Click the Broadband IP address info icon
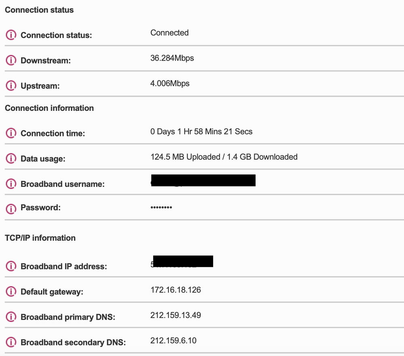 [x=11, y=266]
